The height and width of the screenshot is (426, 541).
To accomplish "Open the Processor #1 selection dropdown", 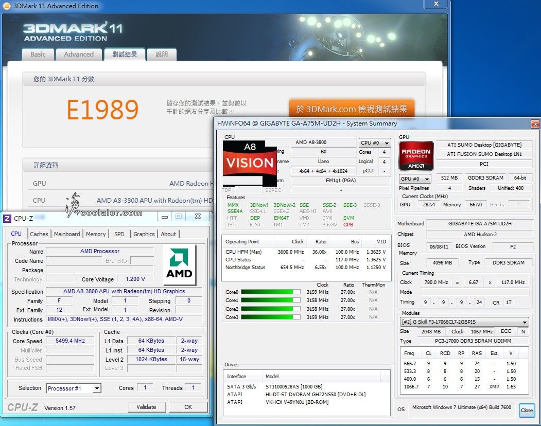I will [x=74, y=388].
